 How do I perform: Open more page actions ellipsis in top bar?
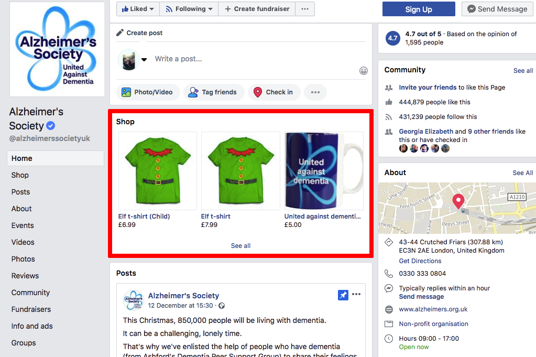pyautogui.click(x=305, y=9)
